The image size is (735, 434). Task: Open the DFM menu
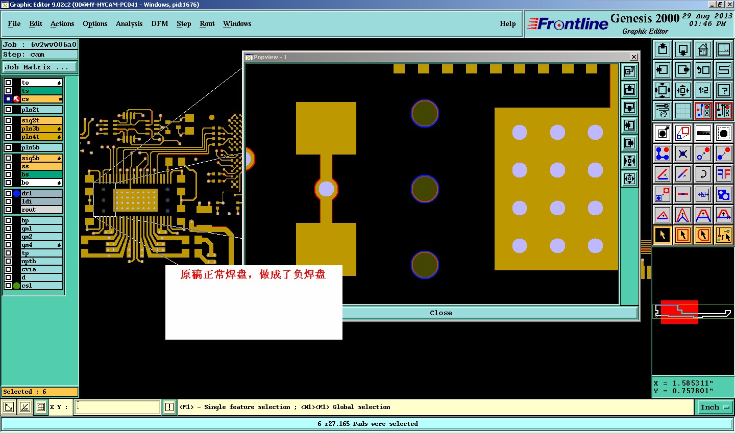(x=160, y=23)
